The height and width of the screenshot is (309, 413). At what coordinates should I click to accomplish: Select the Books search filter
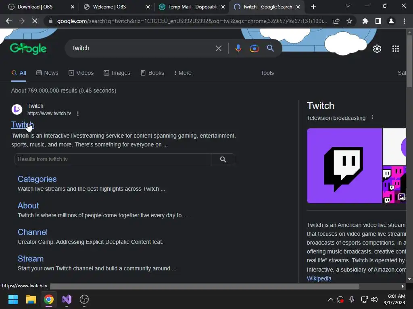click(152, 73)
